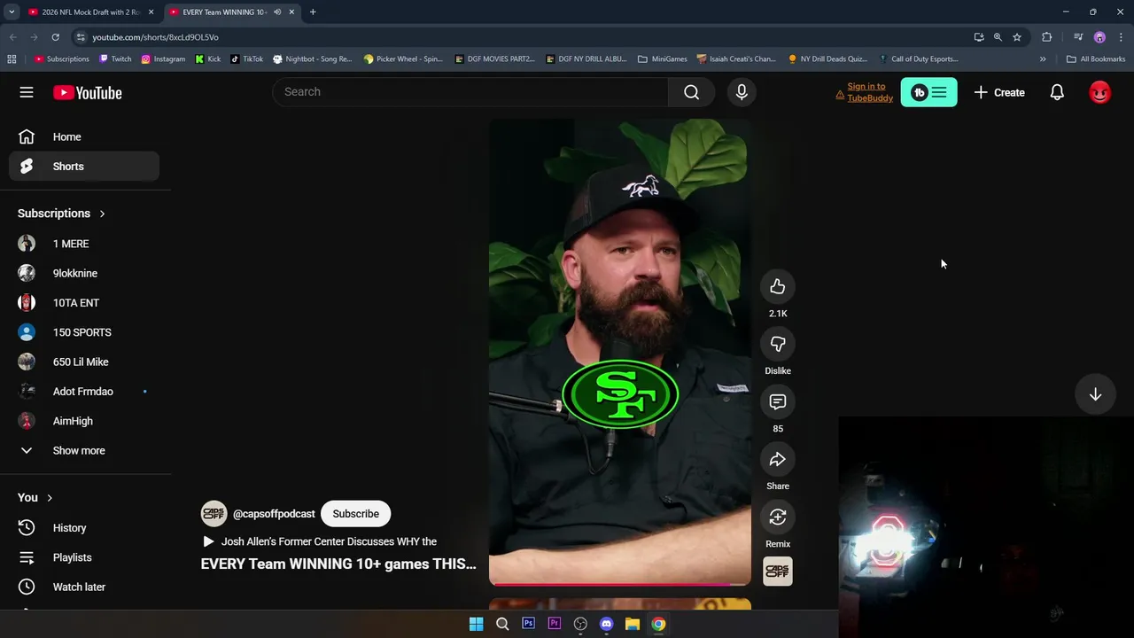Screen dimensions: 1134x638
Task: Open the Adot Frmdao subscription
Action: tap(84, 392)
